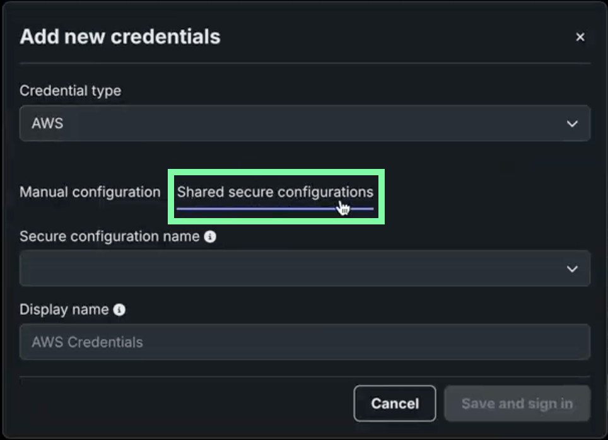The height and width of the screenshot is (440, 608).
Task: Close the Add new credentials dialog
Action: 580,37
